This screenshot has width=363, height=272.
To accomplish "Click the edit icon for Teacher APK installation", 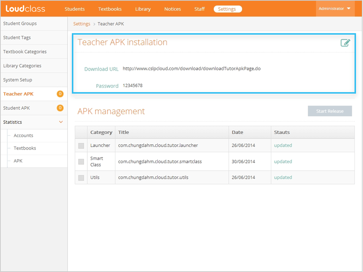I will click(x=345, y=43).
